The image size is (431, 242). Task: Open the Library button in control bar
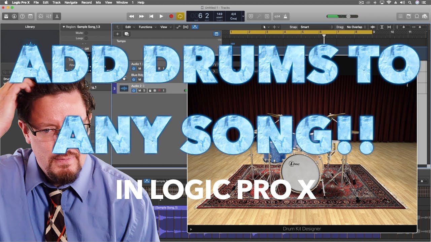(x=6, y=16)
